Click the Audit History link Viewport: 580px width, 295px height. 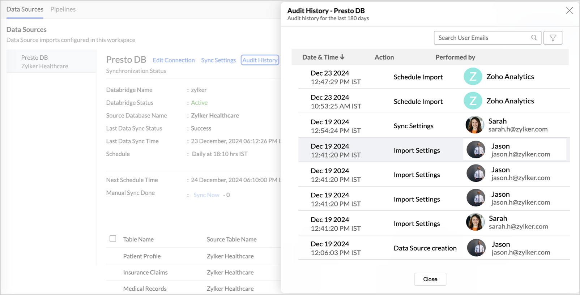260,60
